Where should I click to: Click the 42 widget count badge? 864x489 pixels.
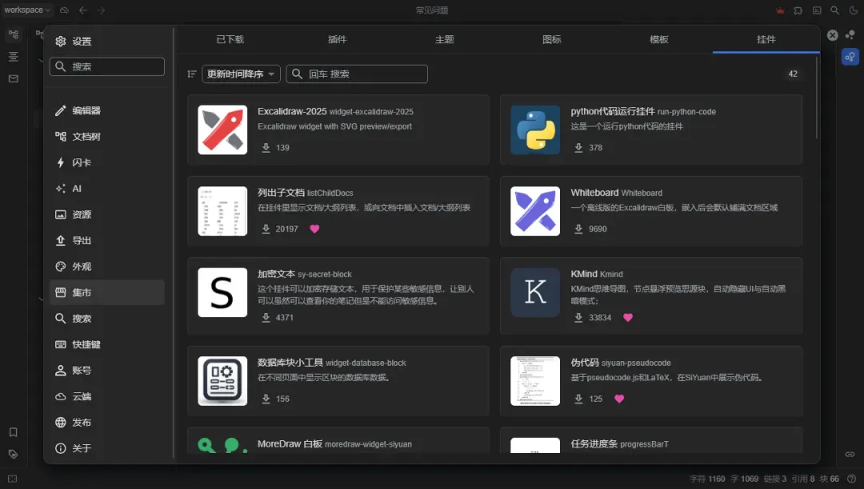(793, 74)
